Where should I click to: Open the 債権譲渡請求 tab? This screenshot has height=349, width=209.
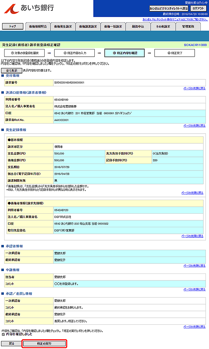point(88,26)
